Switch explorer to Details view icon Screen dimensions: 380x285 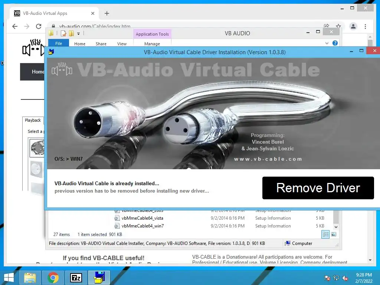point(325,235)
